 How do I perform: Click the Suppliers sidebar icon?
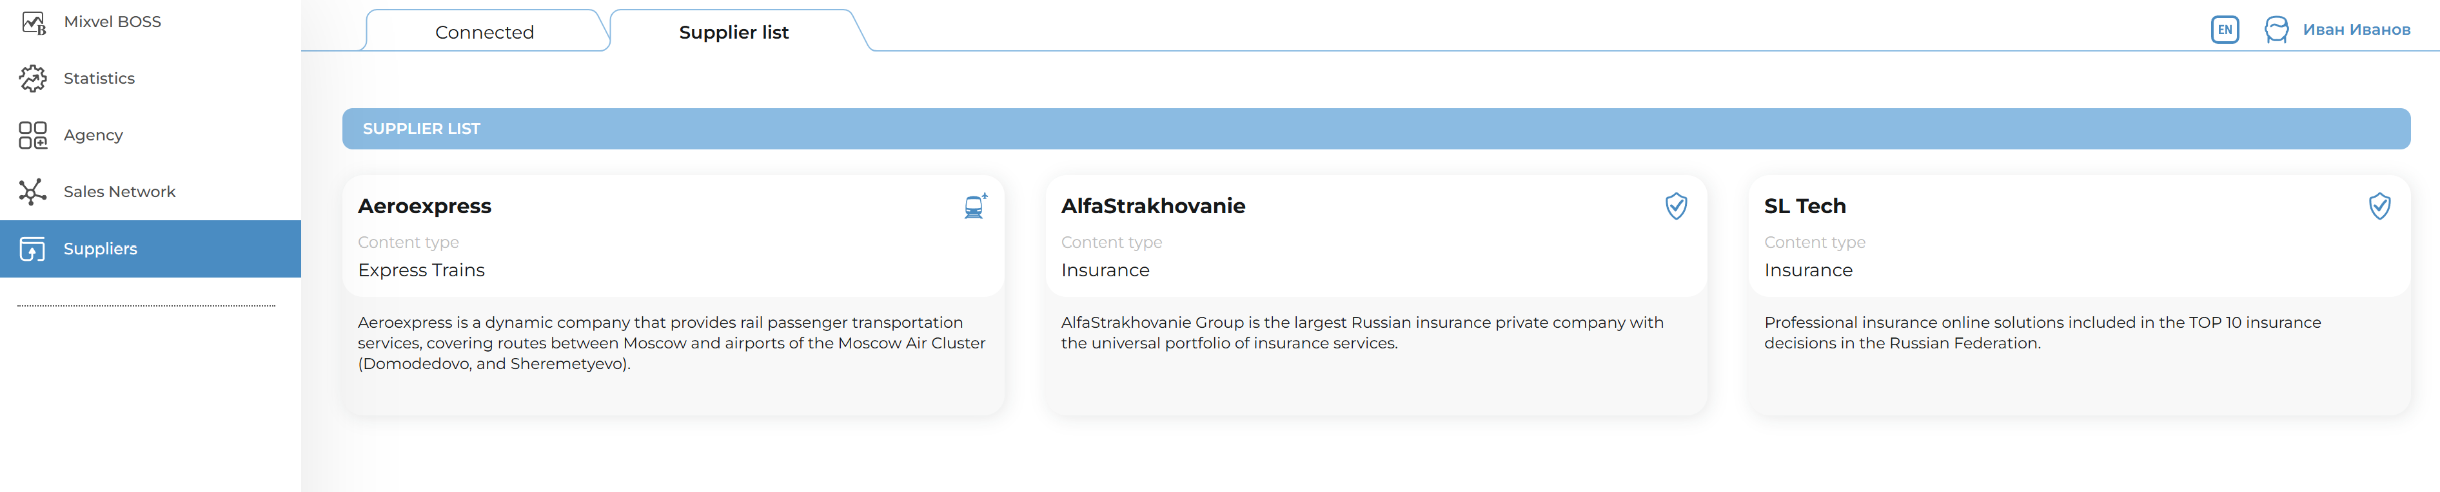(33, 249)
